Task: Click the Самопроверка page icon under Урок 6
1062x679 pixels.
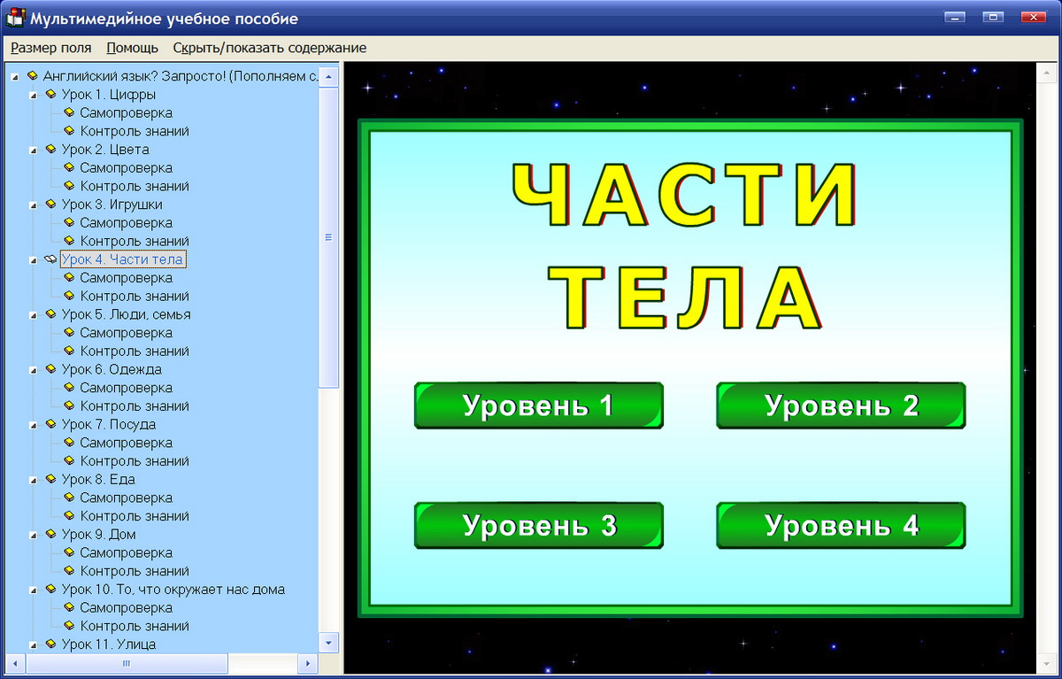Action: coord(69,388)
